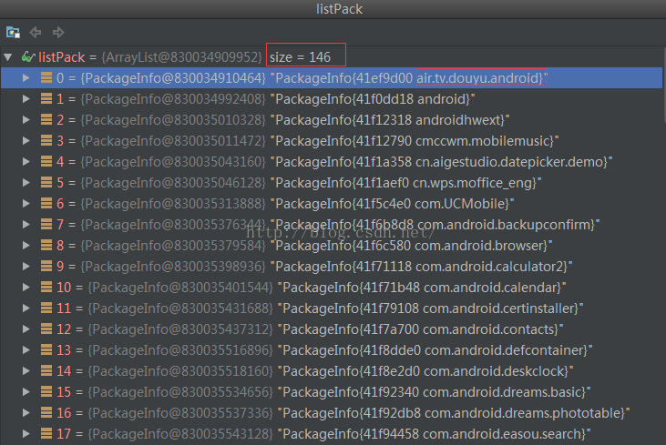Click the field icon of element 4
The height and width of the screenshot is (445, 666).
click(46, 161)
